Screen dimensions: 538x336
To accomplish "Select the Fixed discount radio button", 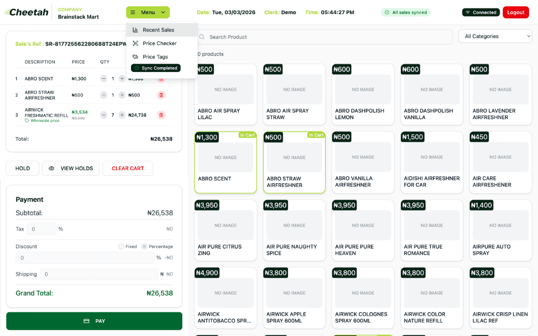I will point(121,246).
